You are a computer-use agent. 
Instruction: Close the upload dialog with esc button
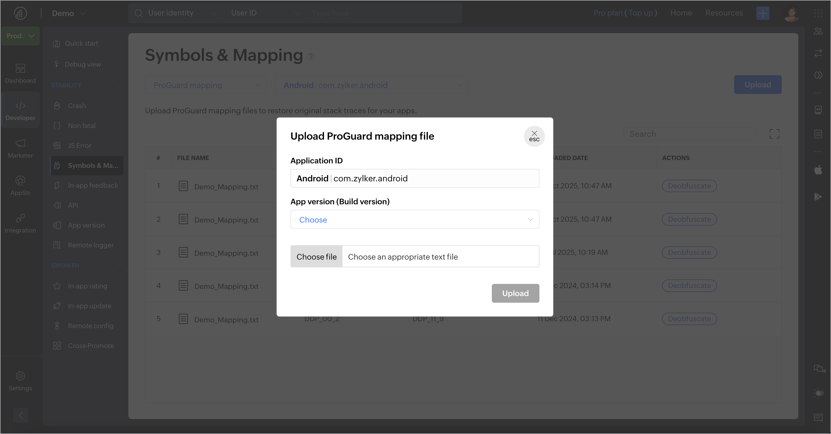click(534, 136)
